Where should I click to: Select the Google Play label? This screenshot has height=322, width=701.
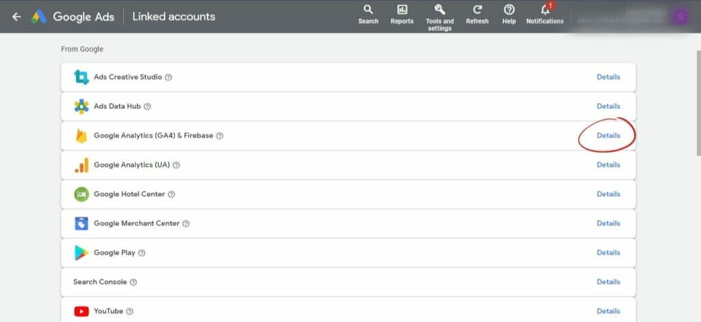114,253
